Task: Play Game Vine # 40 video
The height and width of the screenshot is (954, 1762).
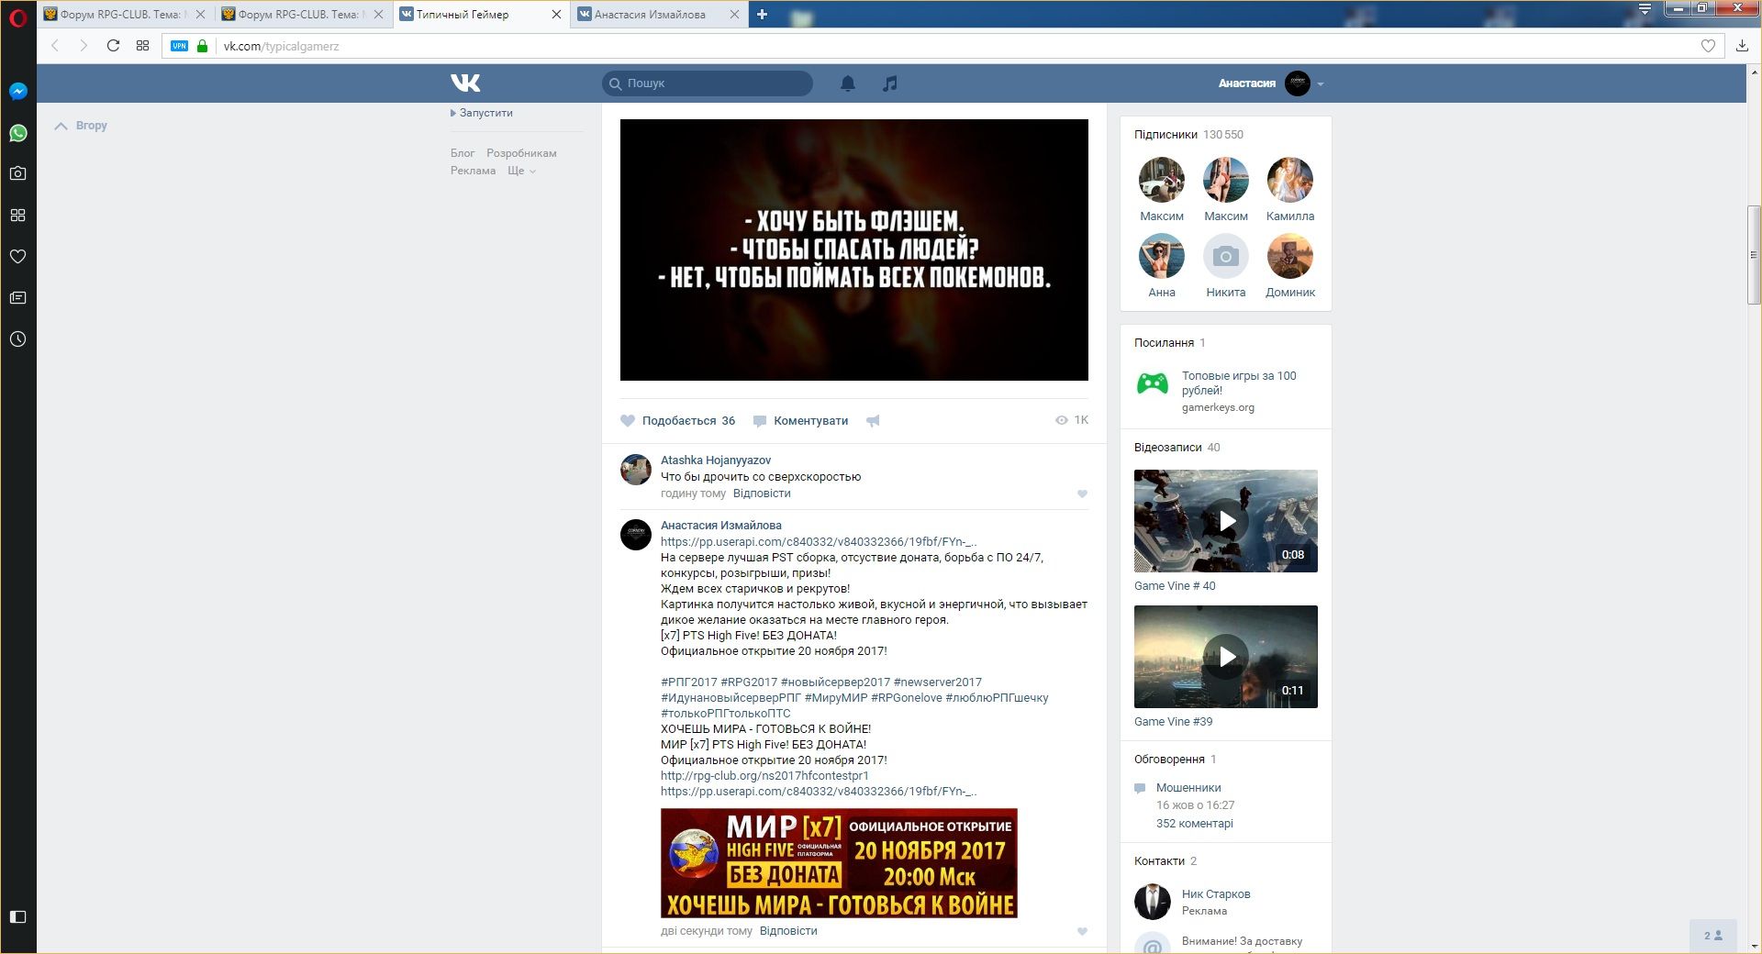Action: point(1226,521)
